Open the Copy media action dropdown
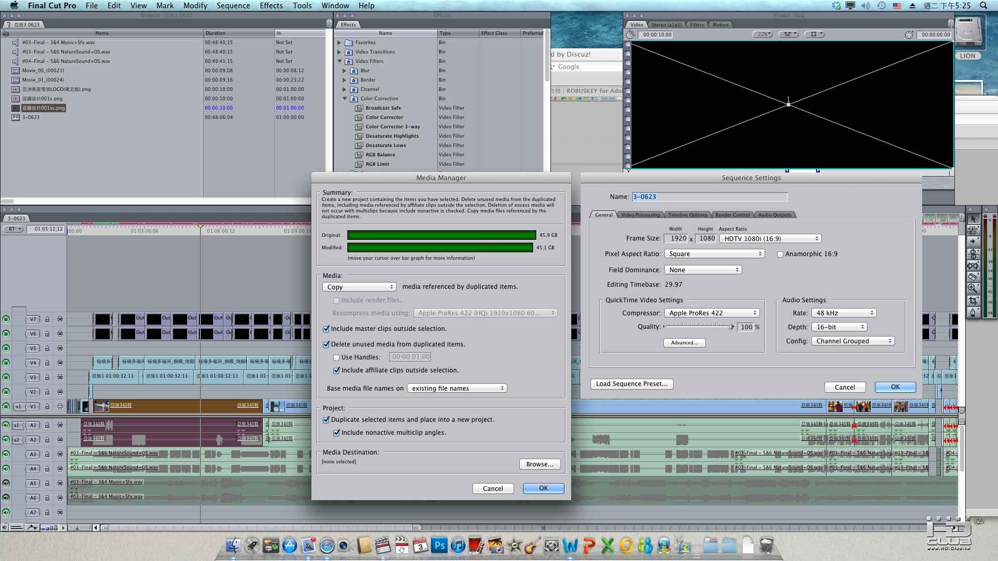998x561 pixels. click(359, 287)
